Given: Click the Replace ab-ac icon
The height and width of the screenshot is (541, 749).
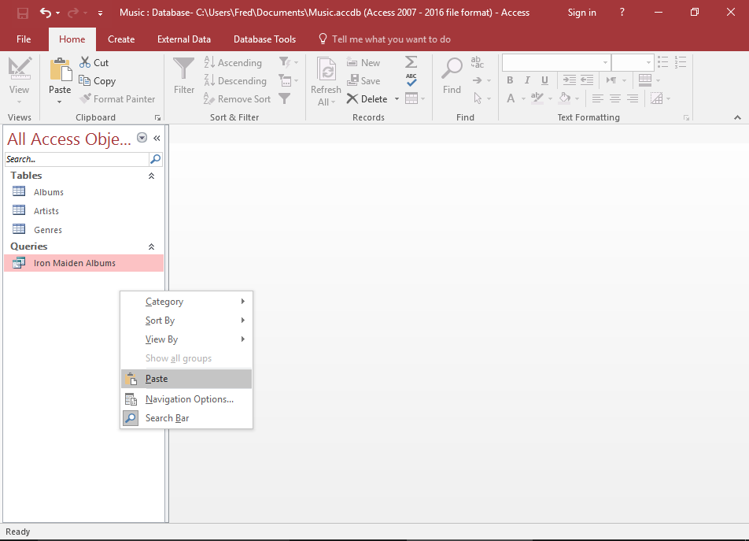Looking at the screenshot, I should [x=478, y=62].
